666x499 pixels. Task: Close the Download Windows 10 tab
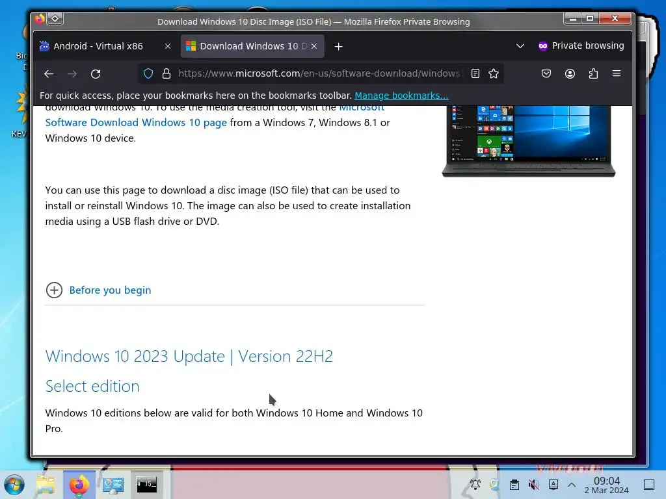314,46
